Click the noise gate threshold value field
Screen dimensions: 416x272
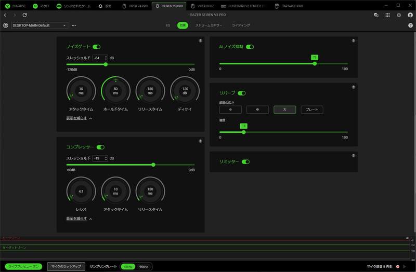98,58
